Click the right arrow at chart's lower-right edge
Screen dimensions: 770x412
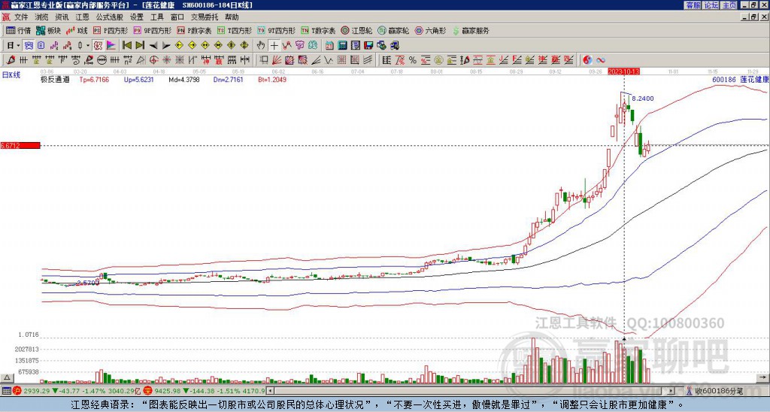pyautogui.click(x=763, y=377)
